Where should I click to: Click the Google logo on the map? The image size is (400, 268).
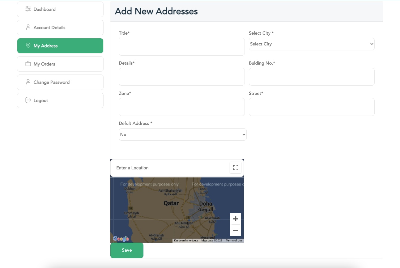pyautogui.click(x=121, y=239)
